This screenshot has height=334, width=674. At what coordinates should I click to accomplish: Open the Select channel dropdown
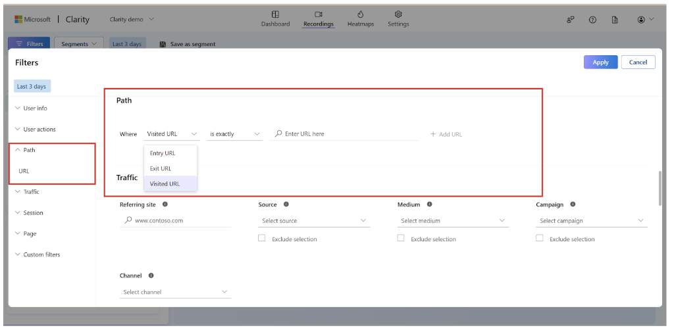tap(175, 292)
